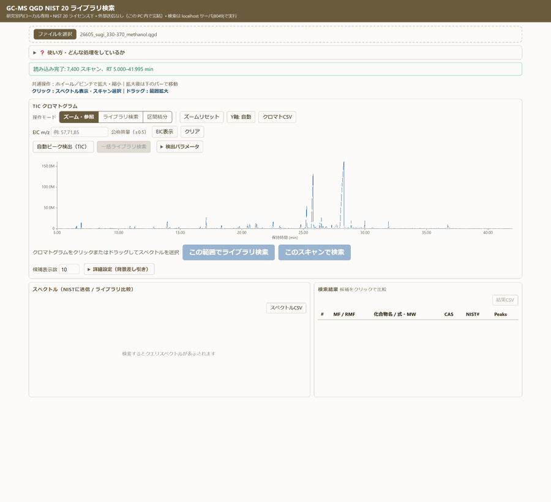Choose the 区間積分 operation mode
The image size is (551, 502).
click(x=157, y=117)
